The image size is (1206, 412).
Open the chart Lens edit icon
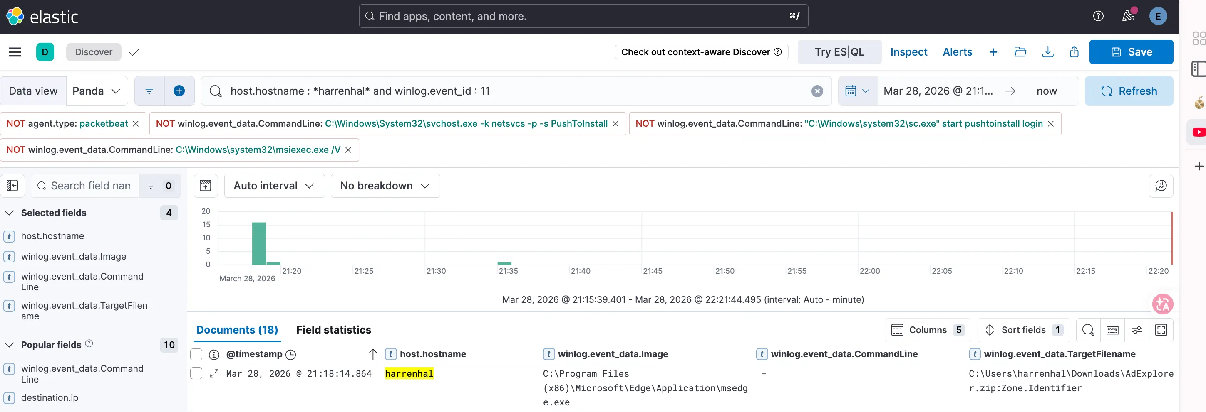pos(1161,186)
